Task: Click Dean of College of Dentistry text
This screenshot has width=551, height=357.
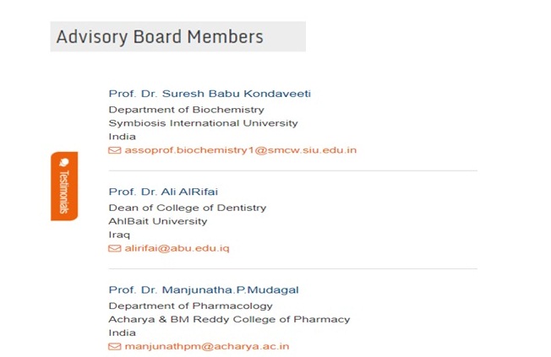Action: click(x=187, y=208)
